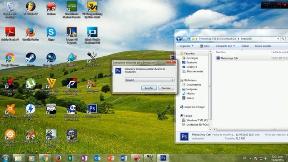Launch Crysis 3 desktop shortcut
The height and width of the screenshot is (162, 288).
(x=51, y=138)
